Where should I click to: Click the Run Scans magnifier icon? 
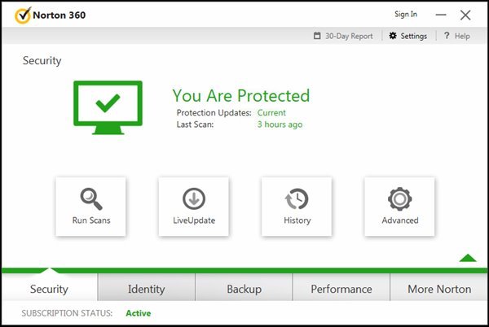click(x=90, y=198)
